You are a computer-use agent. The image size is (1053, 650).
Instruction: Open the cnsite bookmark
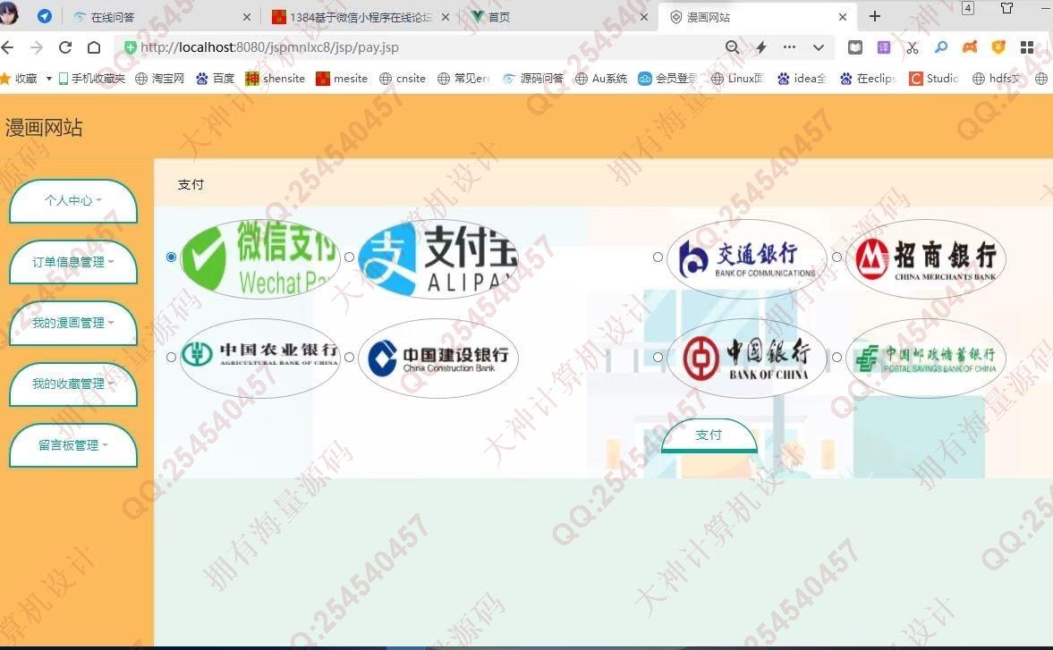403,79
